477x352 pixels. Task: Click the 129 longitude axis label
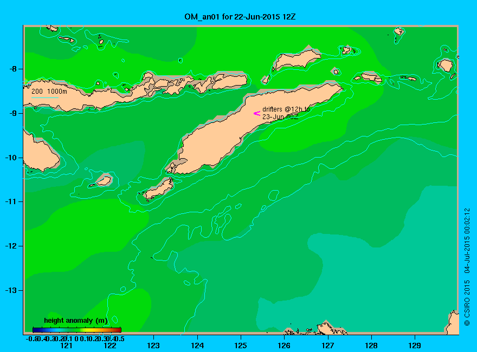pos(415,346)
